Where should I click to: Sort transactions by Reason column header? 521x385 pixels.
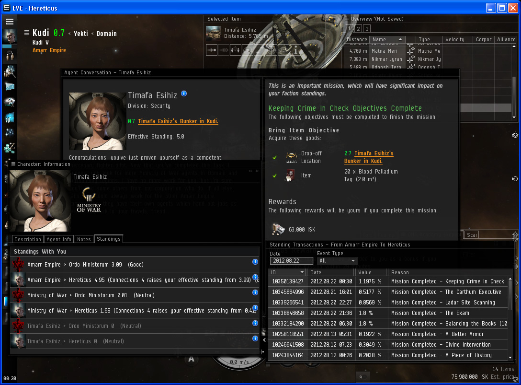[x=448, y=272]
